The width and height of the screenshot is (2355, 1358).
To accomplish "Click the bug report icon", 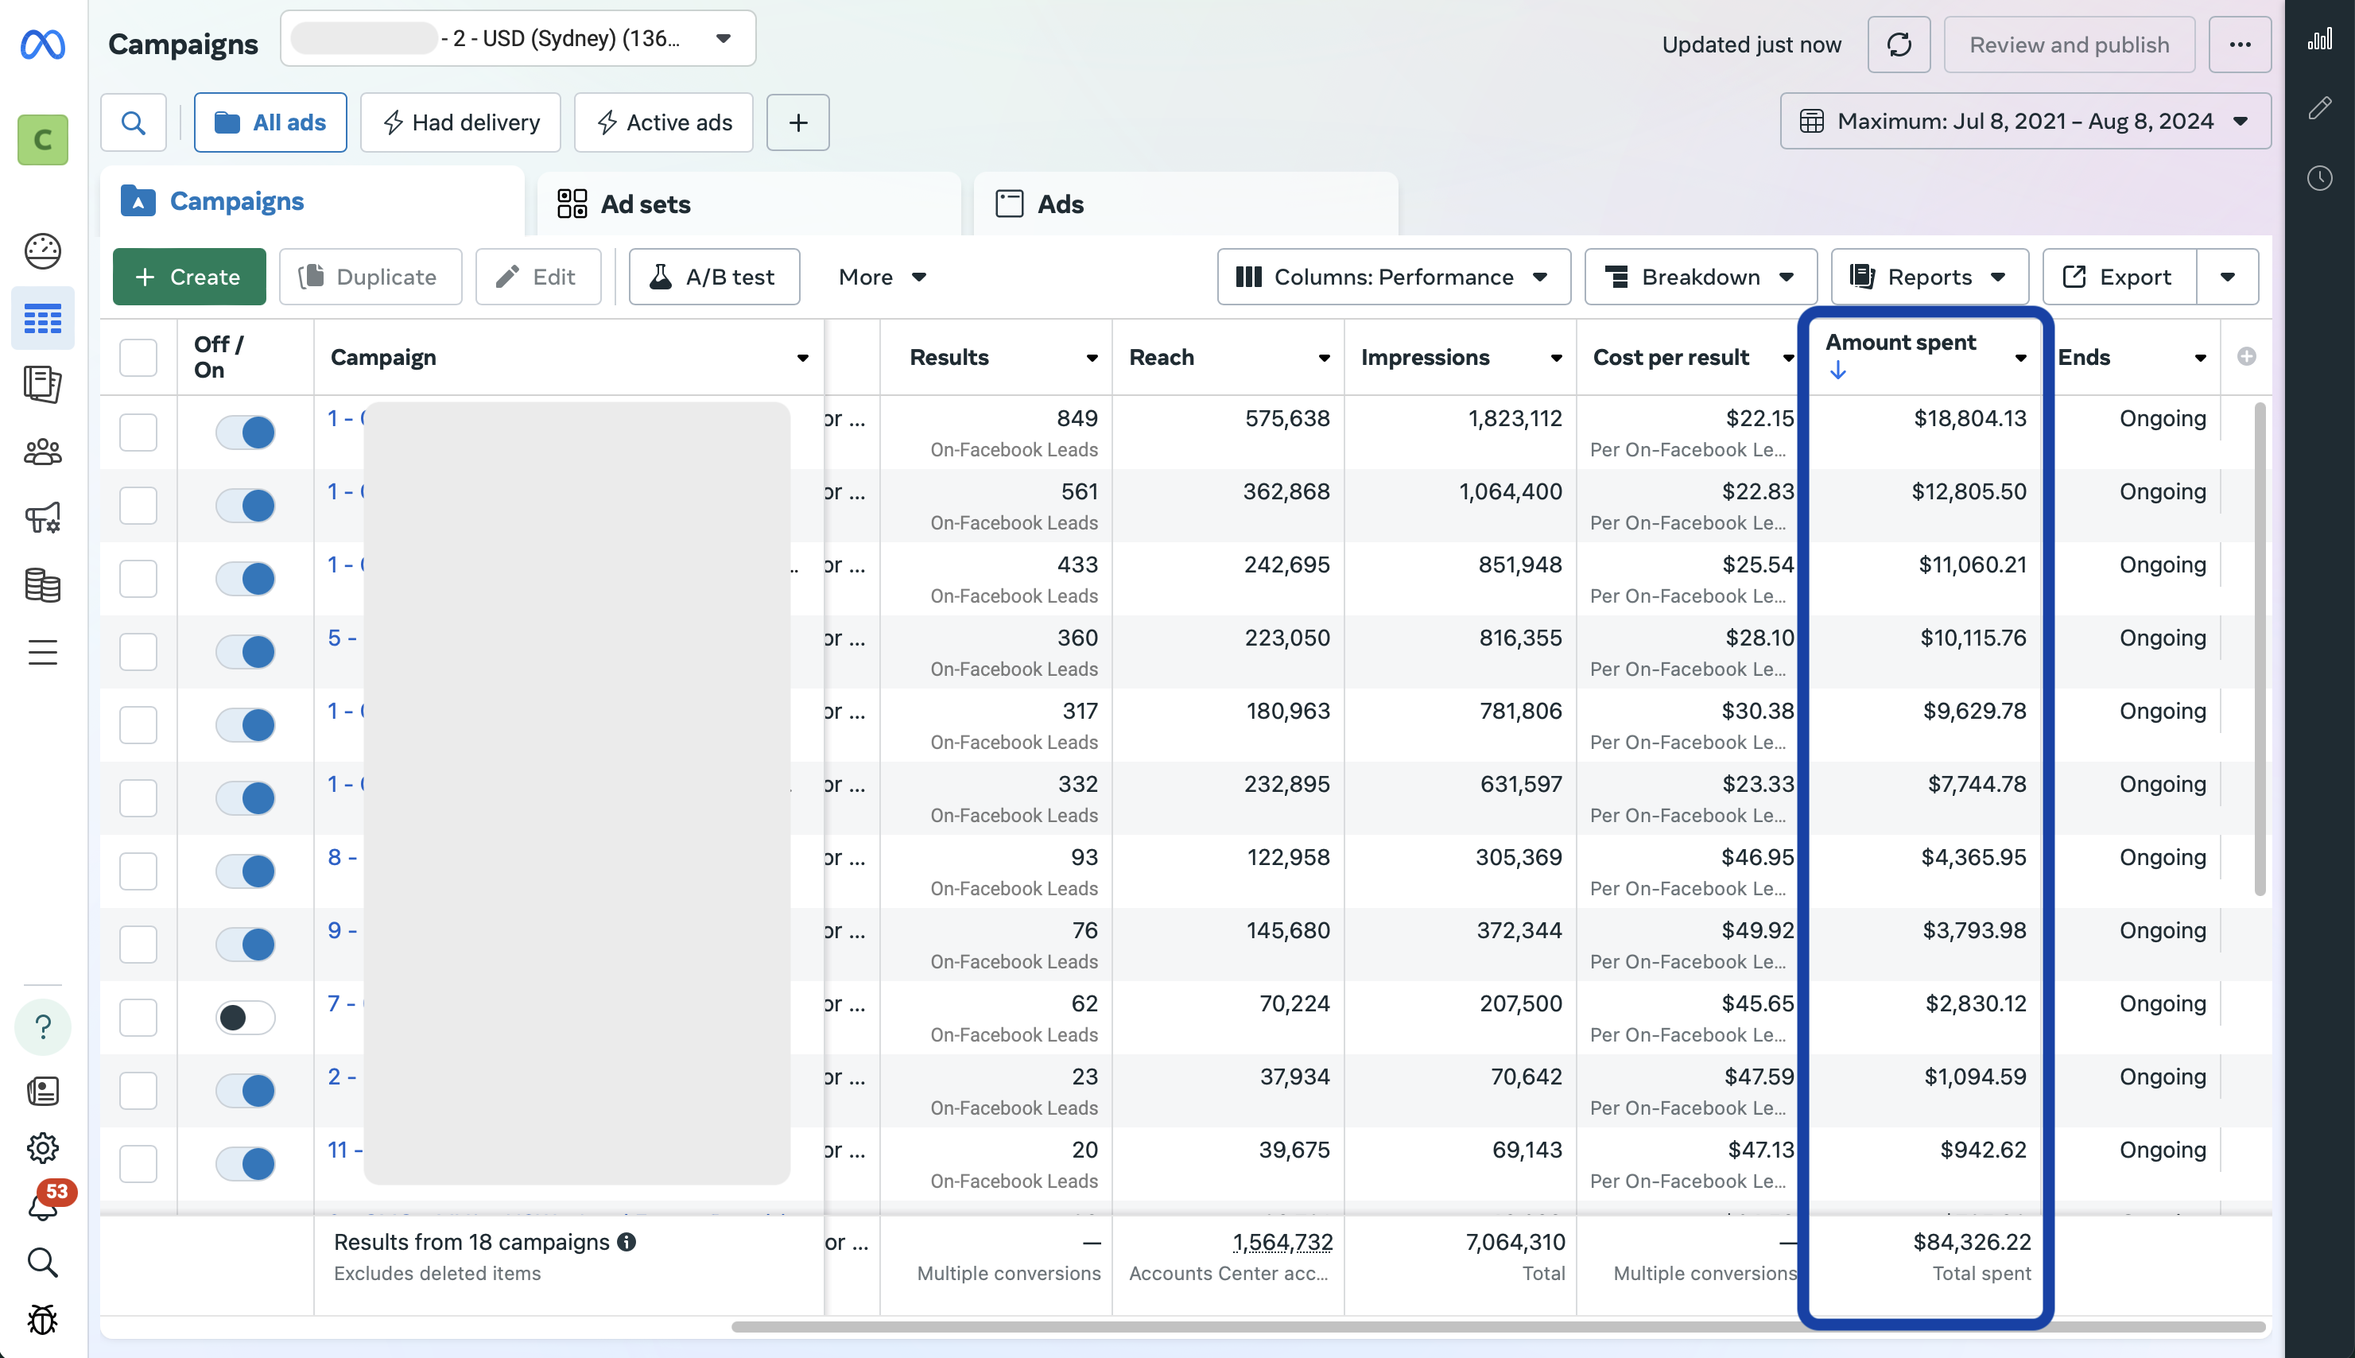I will (x=43, y=1319).
